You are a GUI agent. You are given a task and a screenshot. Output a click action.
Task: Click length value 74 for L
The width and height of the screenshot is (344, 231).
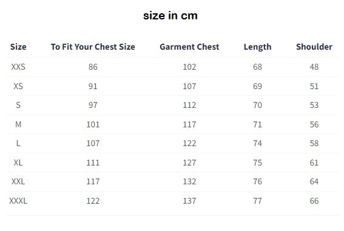click(258, 143)
